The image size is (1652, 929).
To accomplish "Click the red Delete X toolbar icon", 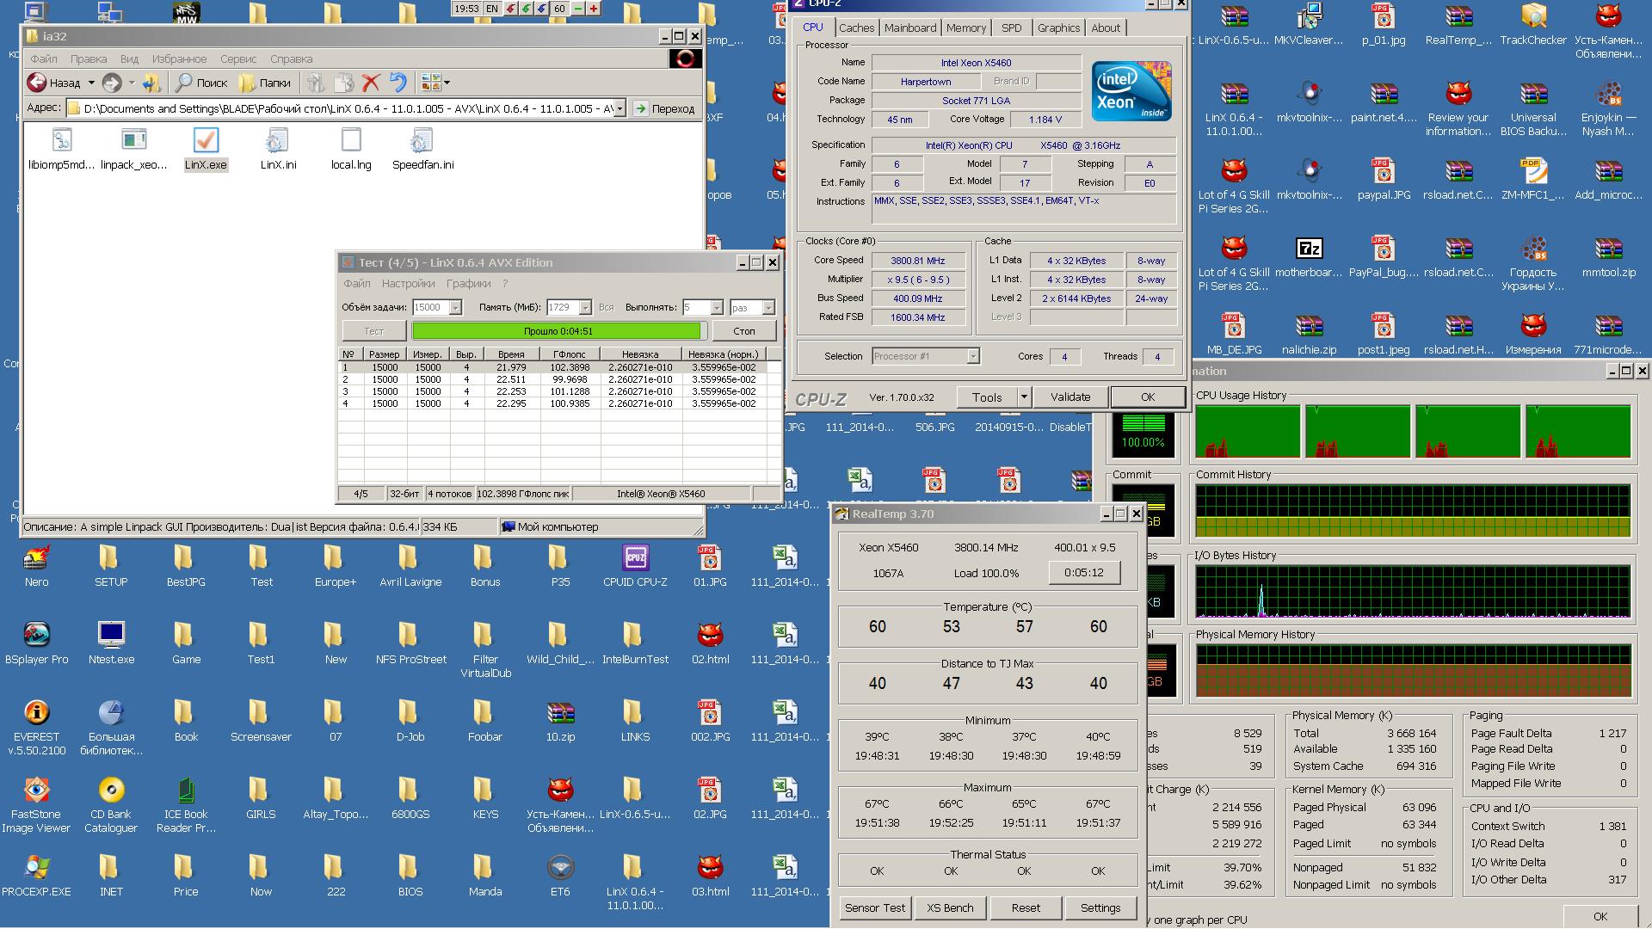I will pyautogui.click(x=371, y=83).
